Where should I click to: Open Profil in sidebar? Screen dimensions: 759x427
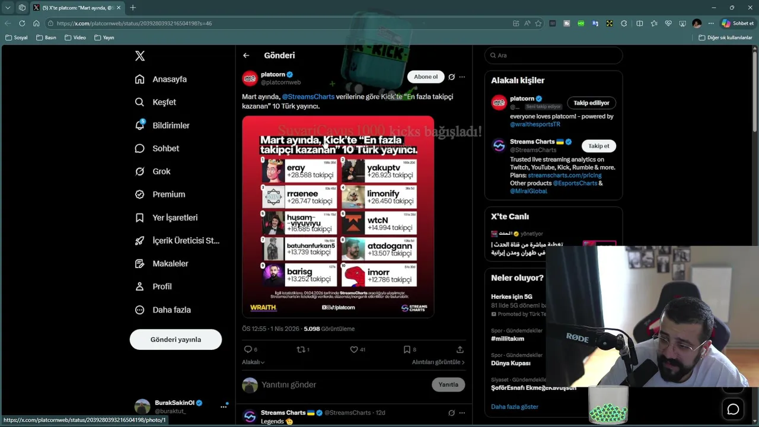coord(153,286)
